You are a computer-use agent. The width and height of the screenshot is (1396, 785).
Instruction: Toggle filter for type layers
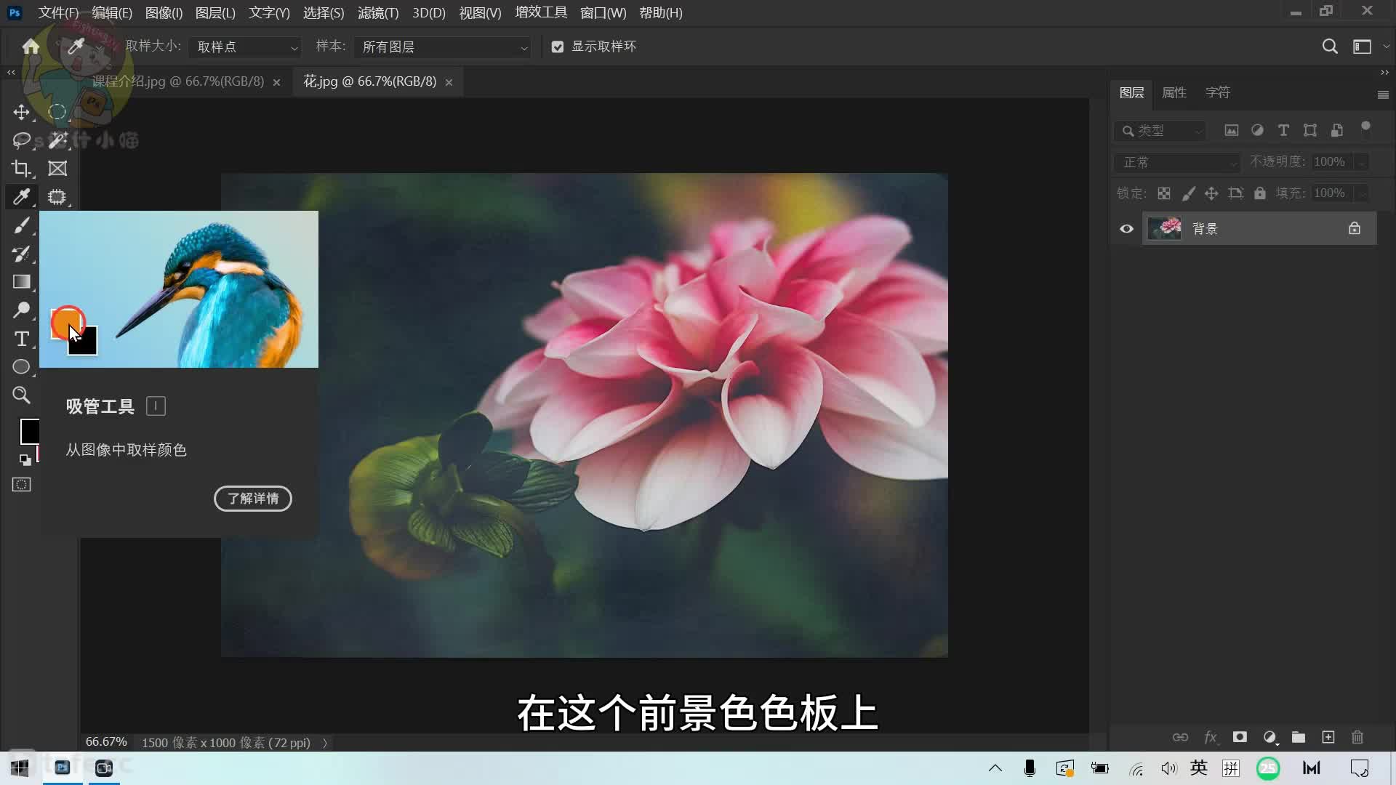point(1283,130)
